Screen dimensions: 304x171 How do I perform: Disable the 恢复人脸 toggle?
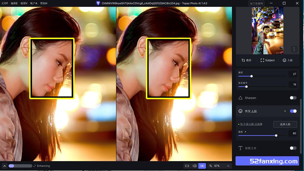[x=293, y=111]
